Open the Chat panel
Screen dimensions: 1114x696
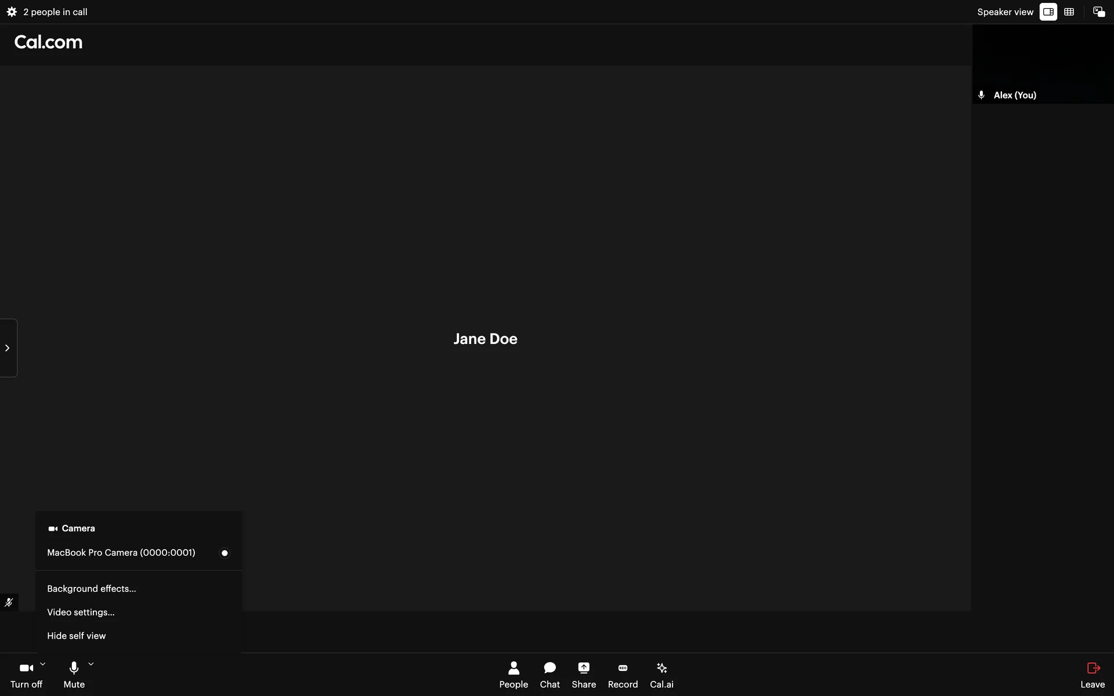point(549,675)
